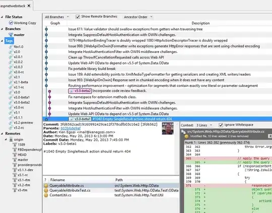Click the Graph column header
272x213 pixels.
pos(55,23)
